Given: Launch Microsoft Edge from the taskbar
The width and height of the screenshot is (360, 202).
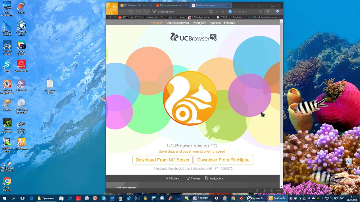Looking at the screenshot, I should click(31, 198).
